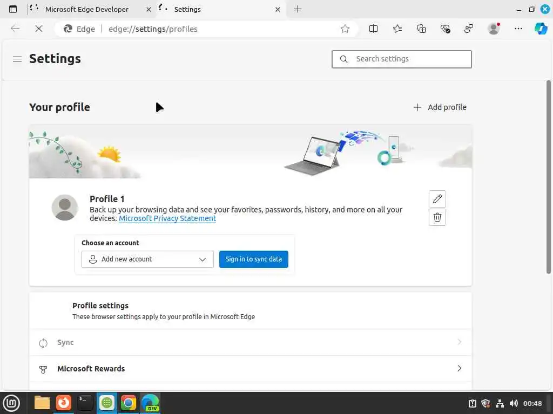This screenshot has height=414, width=553.
Task: Stop loading the page
Action: pos(39,29)
